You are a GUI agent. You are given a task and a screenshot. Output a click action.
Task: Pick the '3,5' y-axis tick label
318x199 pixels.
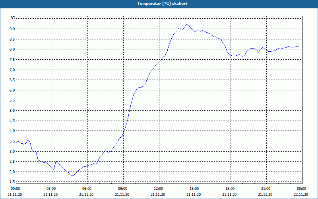13,141
